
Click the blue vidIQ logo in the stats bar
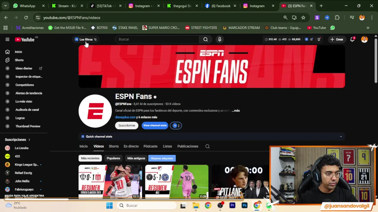point(306,39)
